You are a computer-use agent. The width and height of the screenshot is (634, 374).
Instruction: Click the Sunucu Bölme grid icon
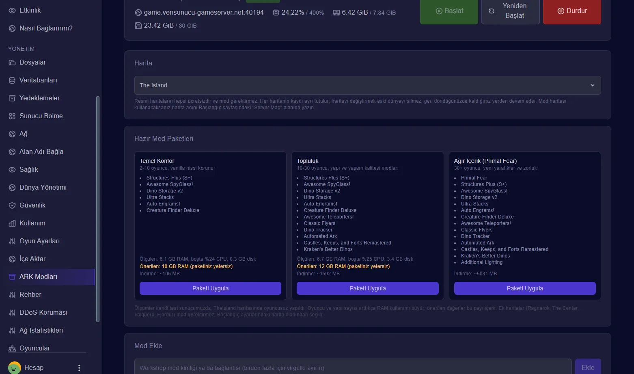click(x=12, y=116)
